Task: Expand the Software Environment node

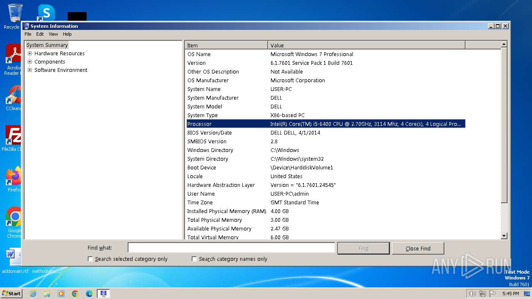Action: (30, 70)
